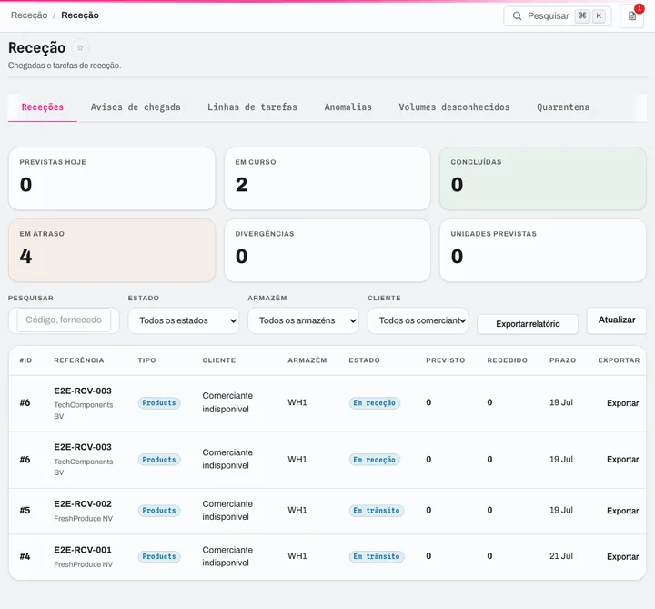Click the Em Atraso stat card
The height and width of the screenshot is (609, 655).
[112, 250]
